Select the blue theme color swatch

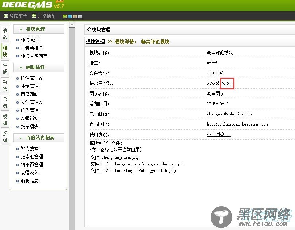coord(70,16)
